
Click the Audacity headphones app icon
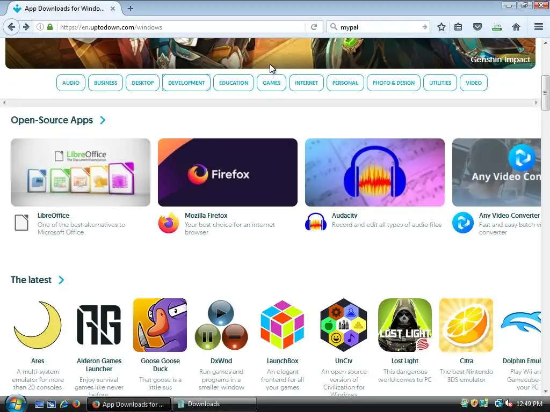[x=316, y=222]
